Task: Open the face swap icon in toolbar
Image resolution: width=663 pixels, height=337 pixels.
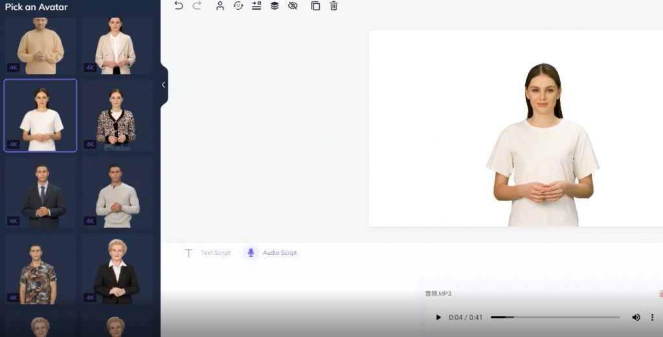Action: coord(238,6)
